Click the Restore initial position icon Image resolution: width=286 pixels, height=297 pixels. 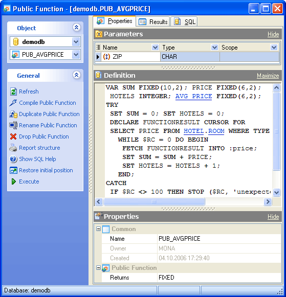coord(13,170)
